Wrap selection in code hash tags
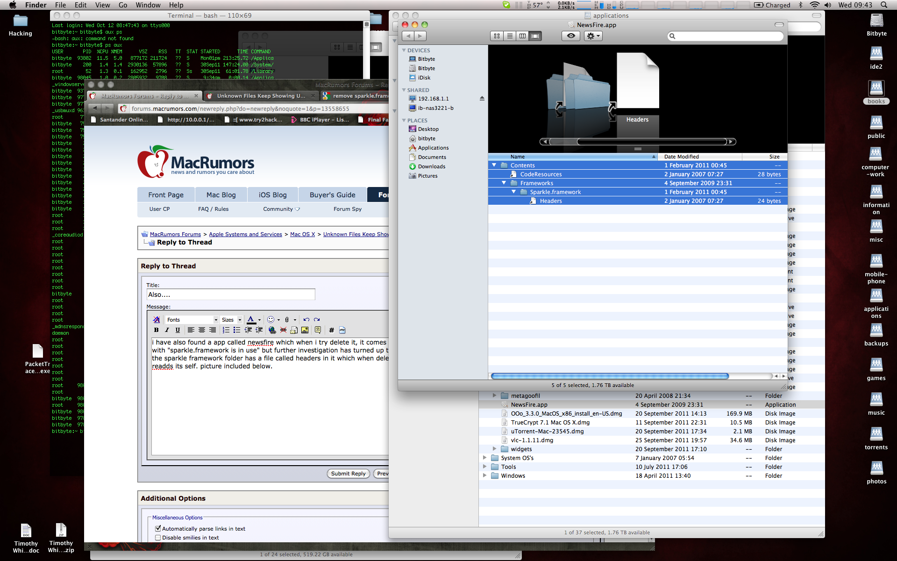The image size is (897, 561). (331, 330)
